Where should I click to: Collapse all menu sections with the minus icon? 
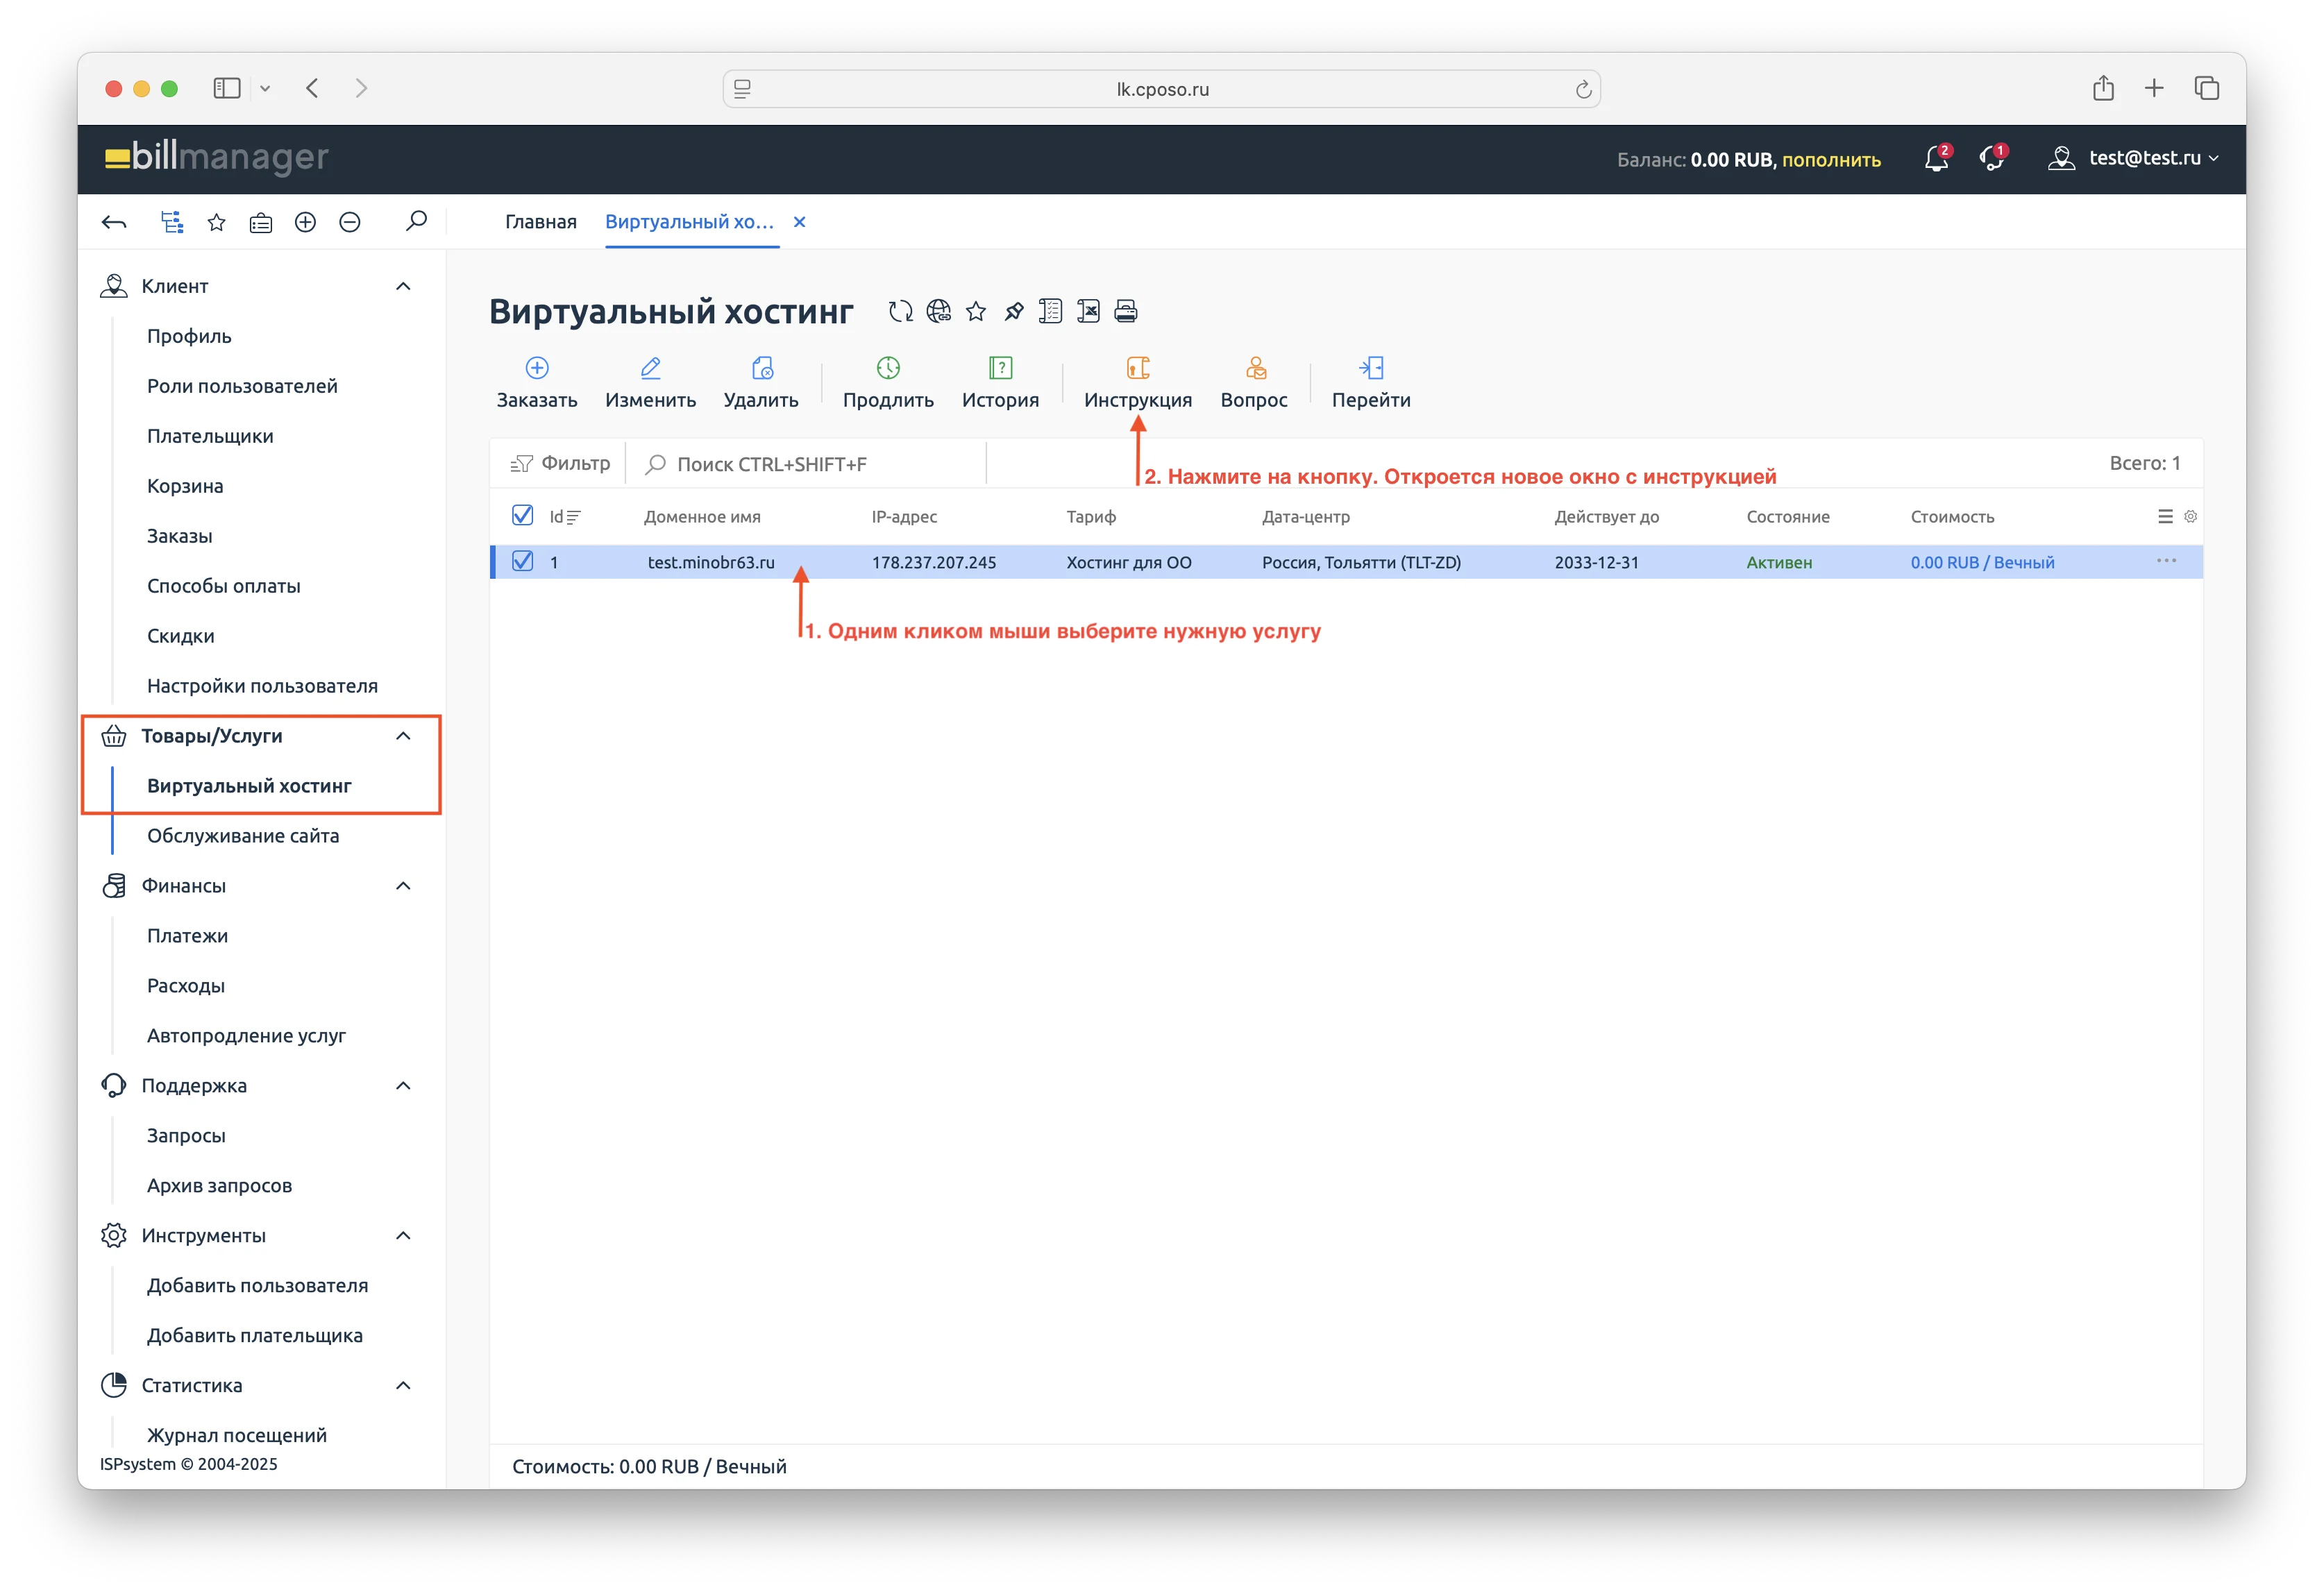pos(350,222)
